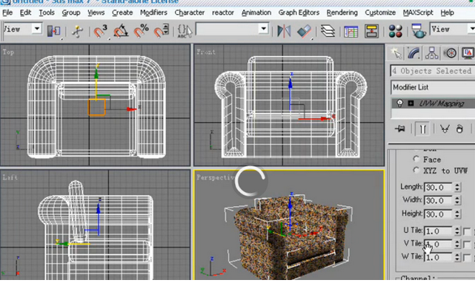Click the Length spinner arrows
The height and width of the screenshot is (297, 475).
[x=457, y=188]
